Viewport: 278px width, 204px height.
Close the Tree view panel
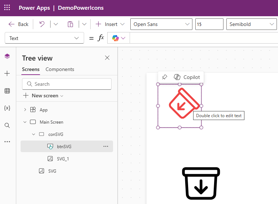(107, 58)
